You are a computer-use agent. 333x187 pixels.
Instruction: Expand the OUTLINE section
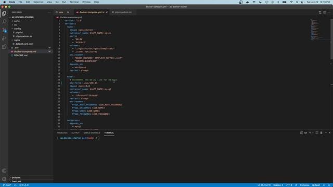[x=16, y=178]
